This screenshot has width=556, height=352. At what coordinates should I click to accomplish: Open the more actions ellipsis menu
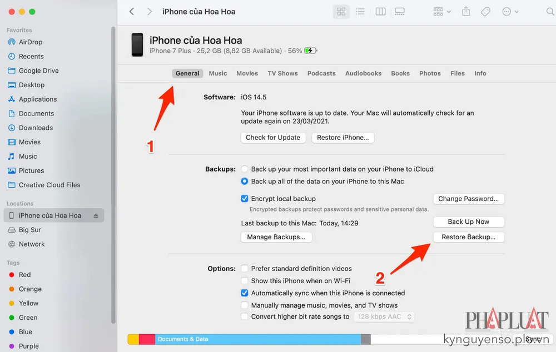[510, 12]
